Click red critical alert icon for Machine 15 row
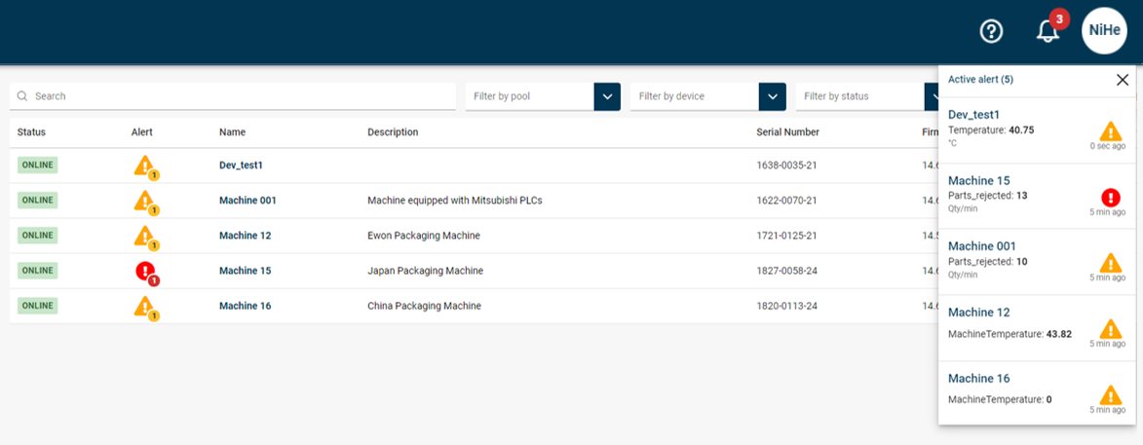Screen dimensions: 1143x445 point(144,271)
